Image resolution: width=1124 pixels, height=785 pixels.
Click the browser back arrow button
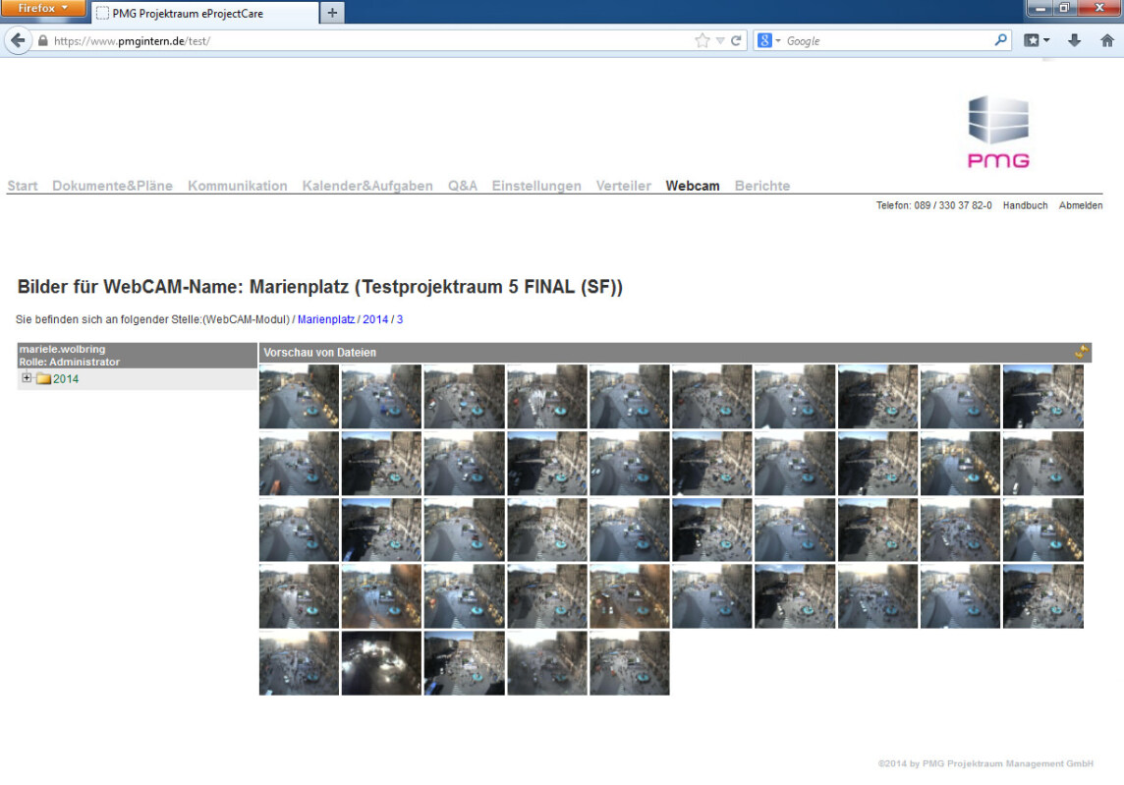click(18, 41)
